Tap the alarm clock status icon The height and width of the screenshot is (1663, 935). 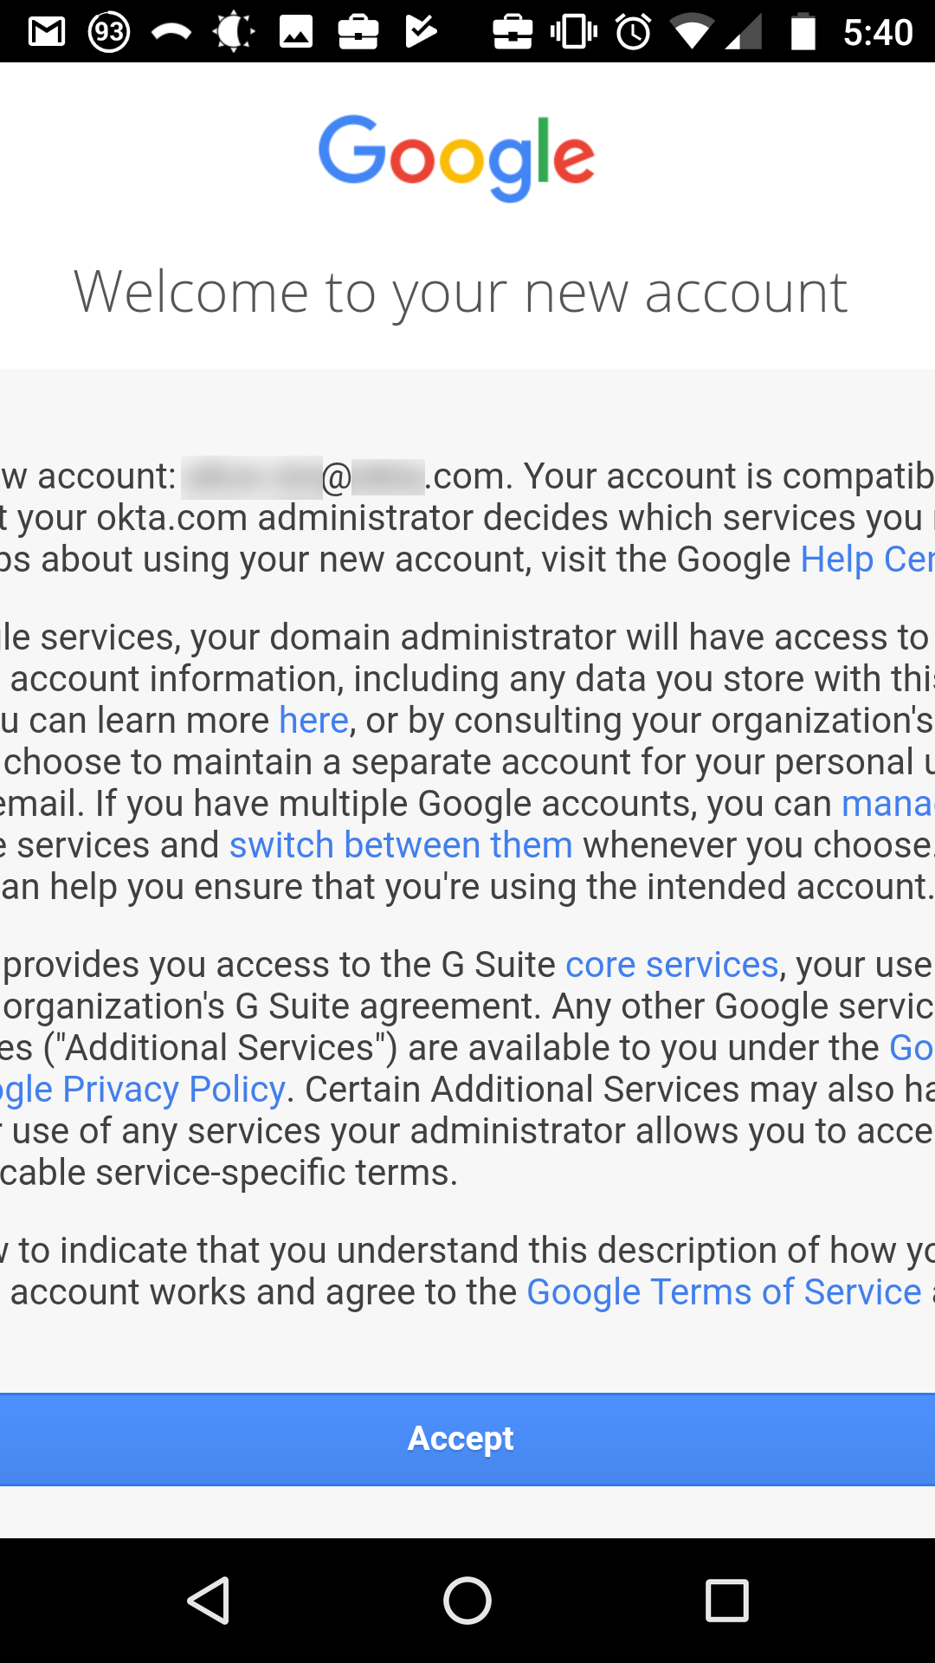coord(633,32)
